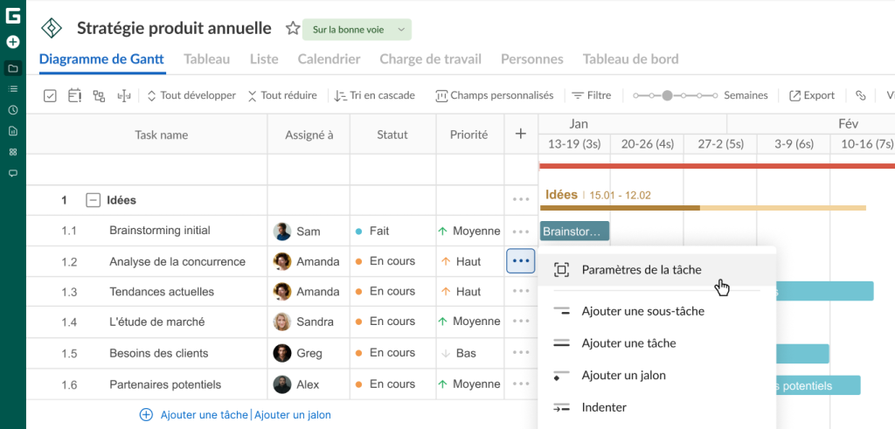
Task: Apply Tri en cascade sorting
Action: coord(374,96)
